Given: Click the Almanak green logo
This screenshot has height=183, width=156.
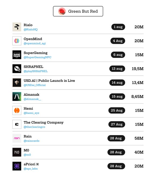Looking at the screenshot, I should pos(17,96).
